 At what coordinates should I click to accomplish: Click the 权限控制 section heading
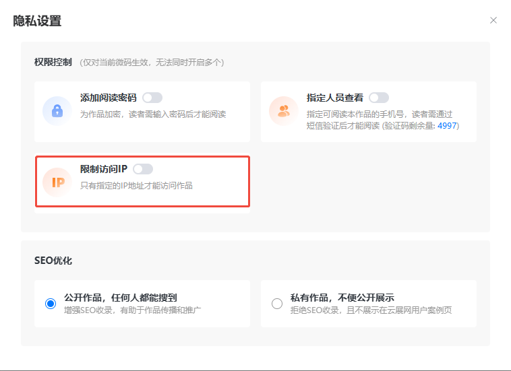[53, 62]
